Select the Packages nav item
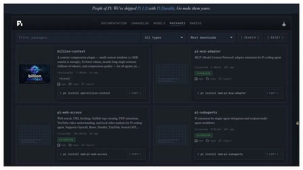Screen dimensions: 303x170 click(177, 23)
